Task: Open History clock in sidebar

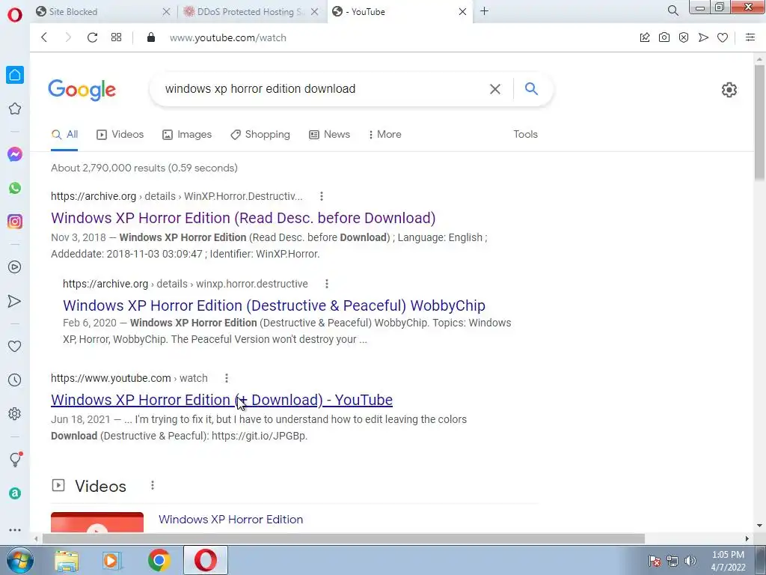Action: point(15,380)
